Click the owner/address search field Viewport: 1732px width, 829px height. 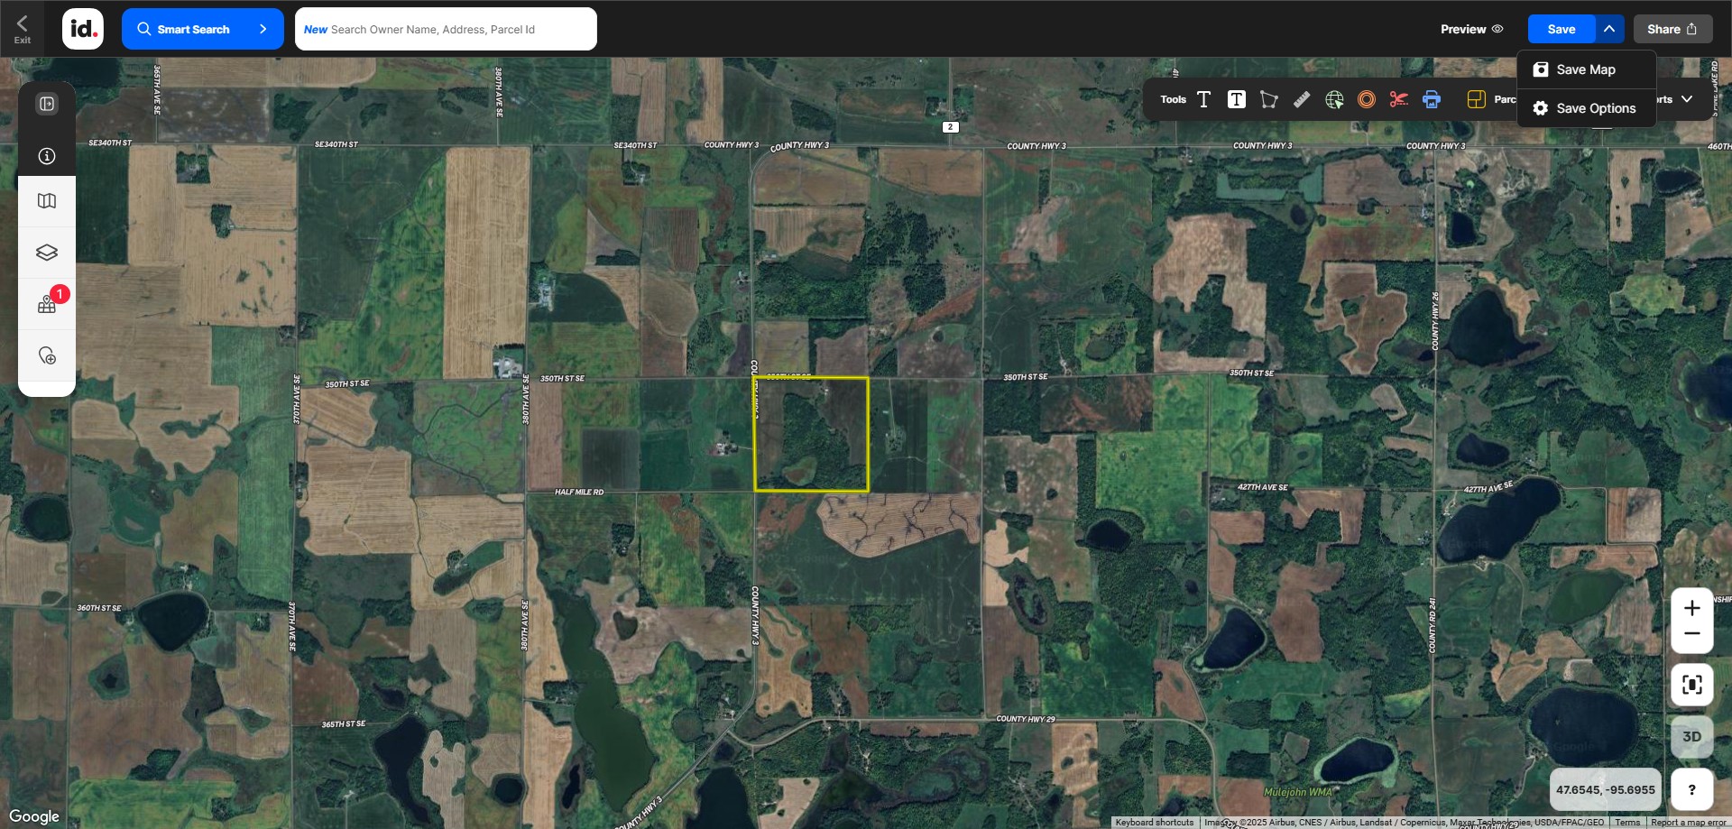446,29
